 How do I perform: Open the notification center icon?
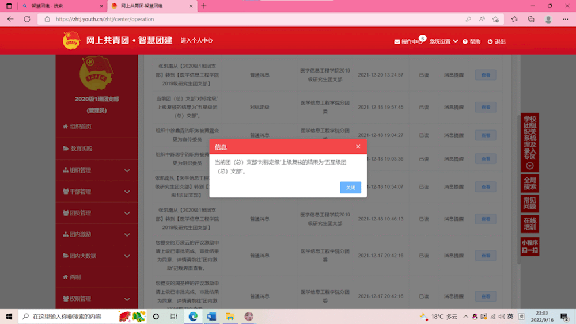coord(564,317)
